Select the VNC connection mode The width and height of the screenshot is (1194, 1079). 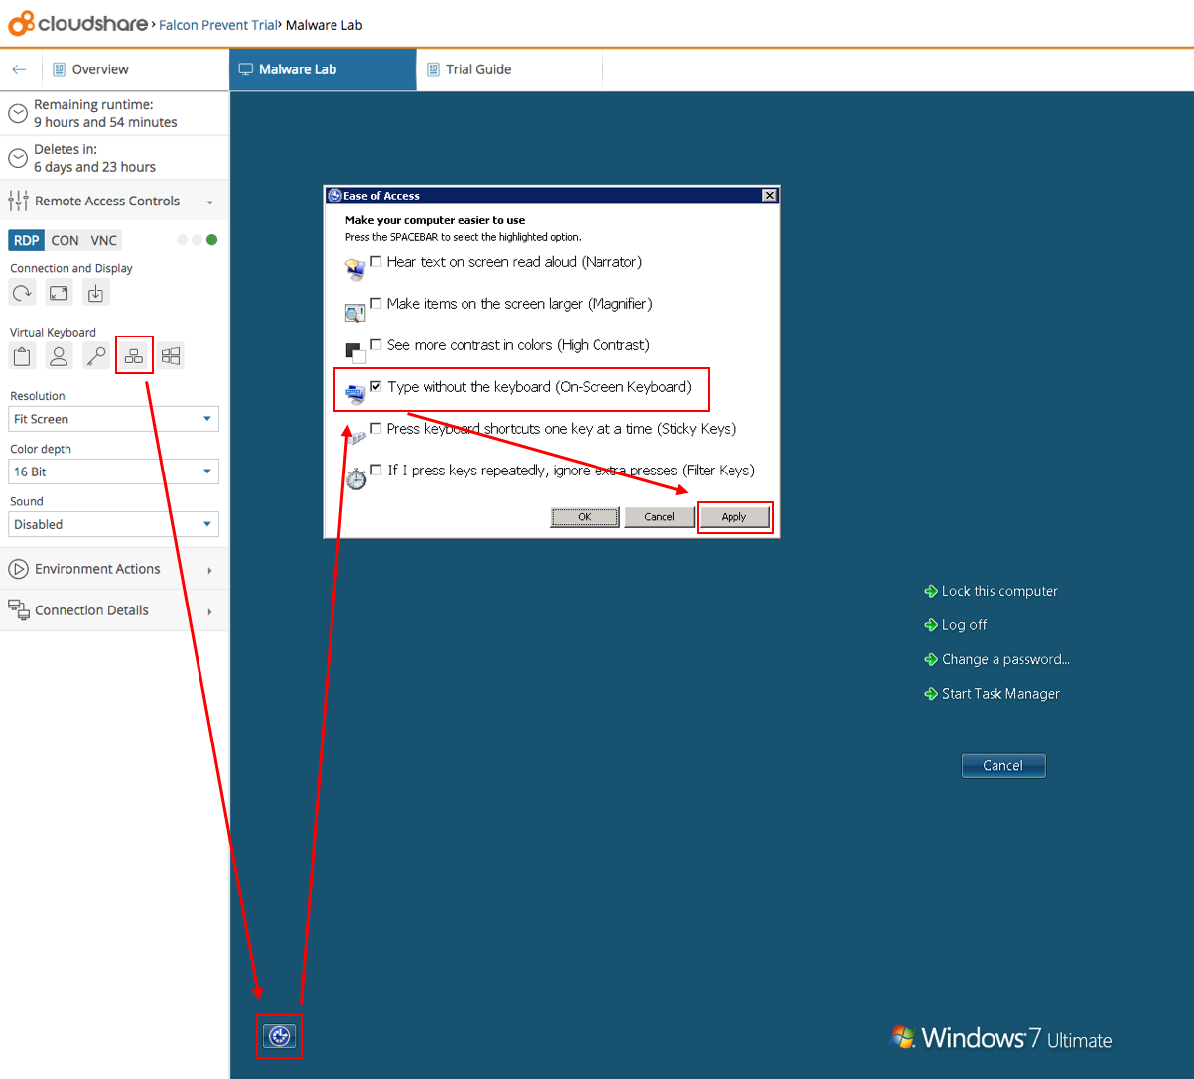click(x=103, y=240)
